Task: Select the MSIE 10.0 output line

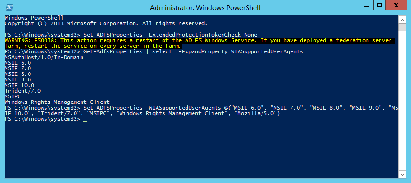Action: click(19, 85)
